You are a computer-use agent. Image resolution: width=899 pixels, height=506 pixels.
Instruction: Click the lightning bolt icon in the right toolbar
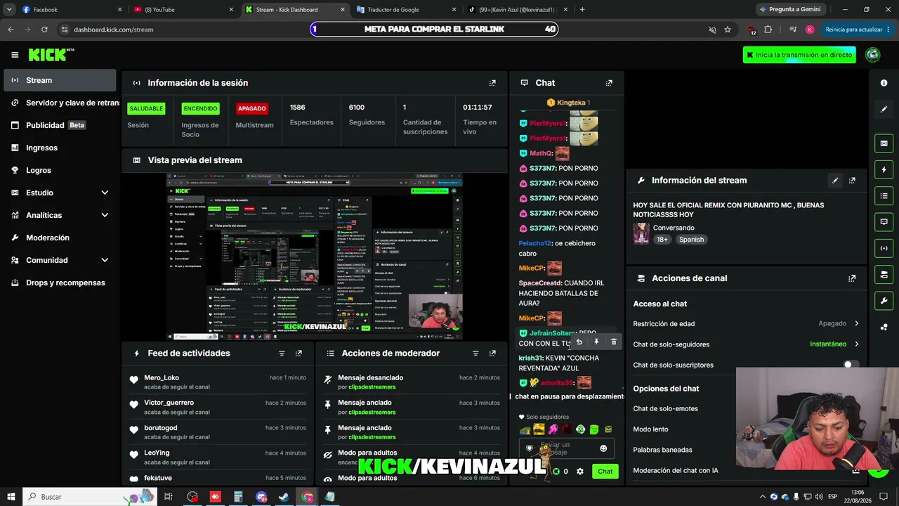click(884, 169)
